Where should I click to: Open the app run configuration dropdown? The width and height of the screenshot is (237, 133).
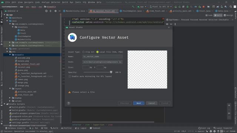click(x=141, y=7)
